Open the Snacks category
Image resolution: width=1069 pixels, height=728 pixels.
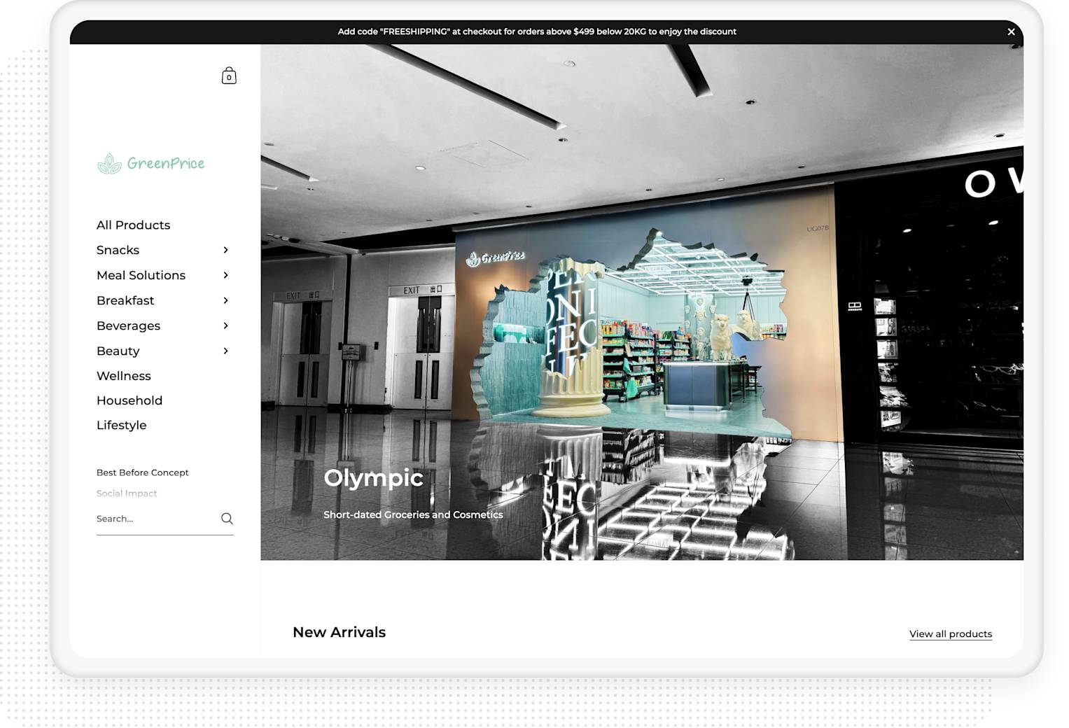pos(118,250)
